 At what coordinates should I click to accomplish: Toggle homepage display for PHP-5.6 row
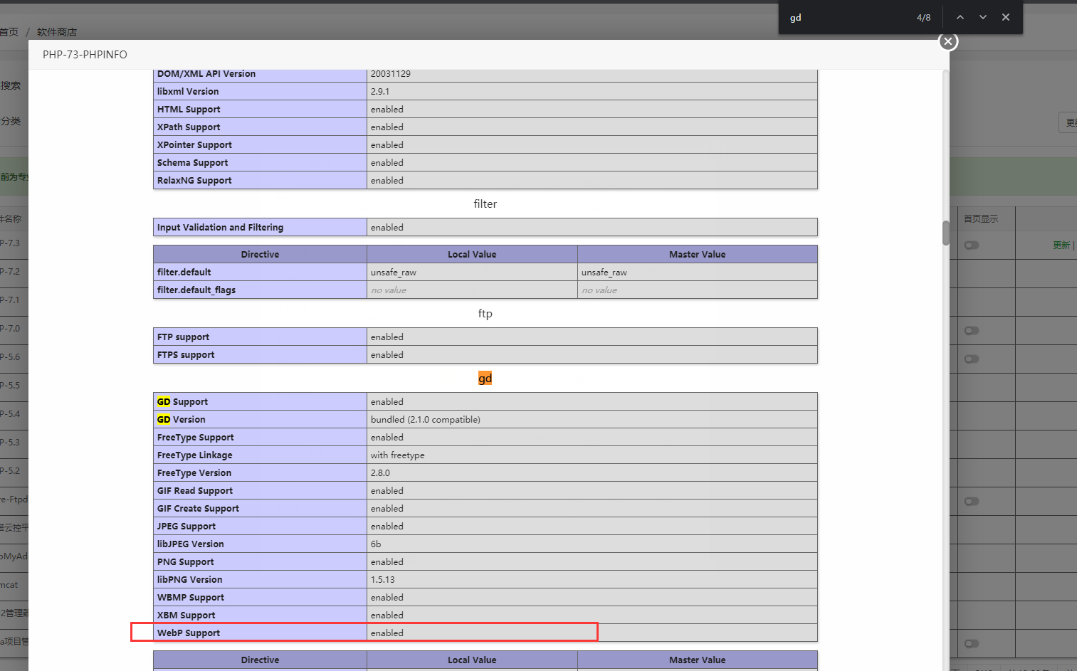pyautogui.click(x=972, y=359)
